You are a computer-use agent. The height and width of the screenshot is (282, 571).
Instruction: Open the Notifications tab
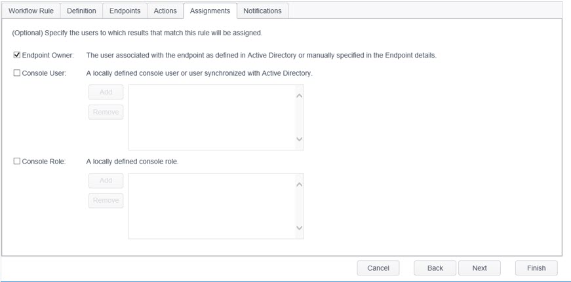[x=262, y=10]
